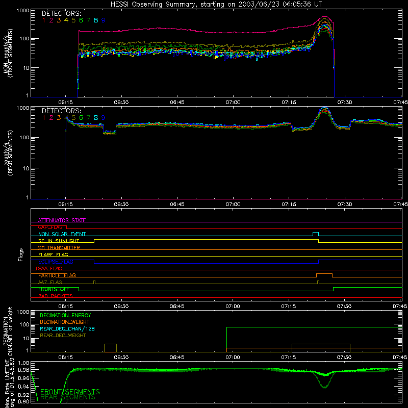Select detector 2 in the front segments legend
The width and height of the screenshot is (408, 408).
click(x=52, y=20)
